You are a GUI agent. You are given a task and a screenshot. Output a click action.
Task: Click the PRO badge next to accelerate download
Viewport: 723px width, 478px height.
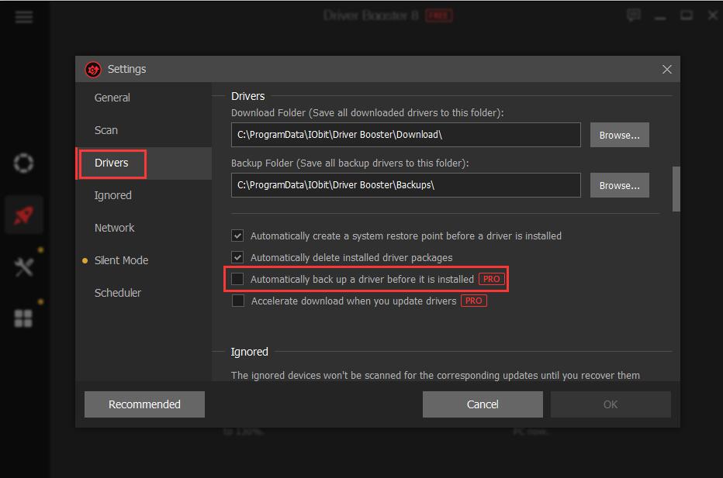pyautogui.click(x=473, y=301)
